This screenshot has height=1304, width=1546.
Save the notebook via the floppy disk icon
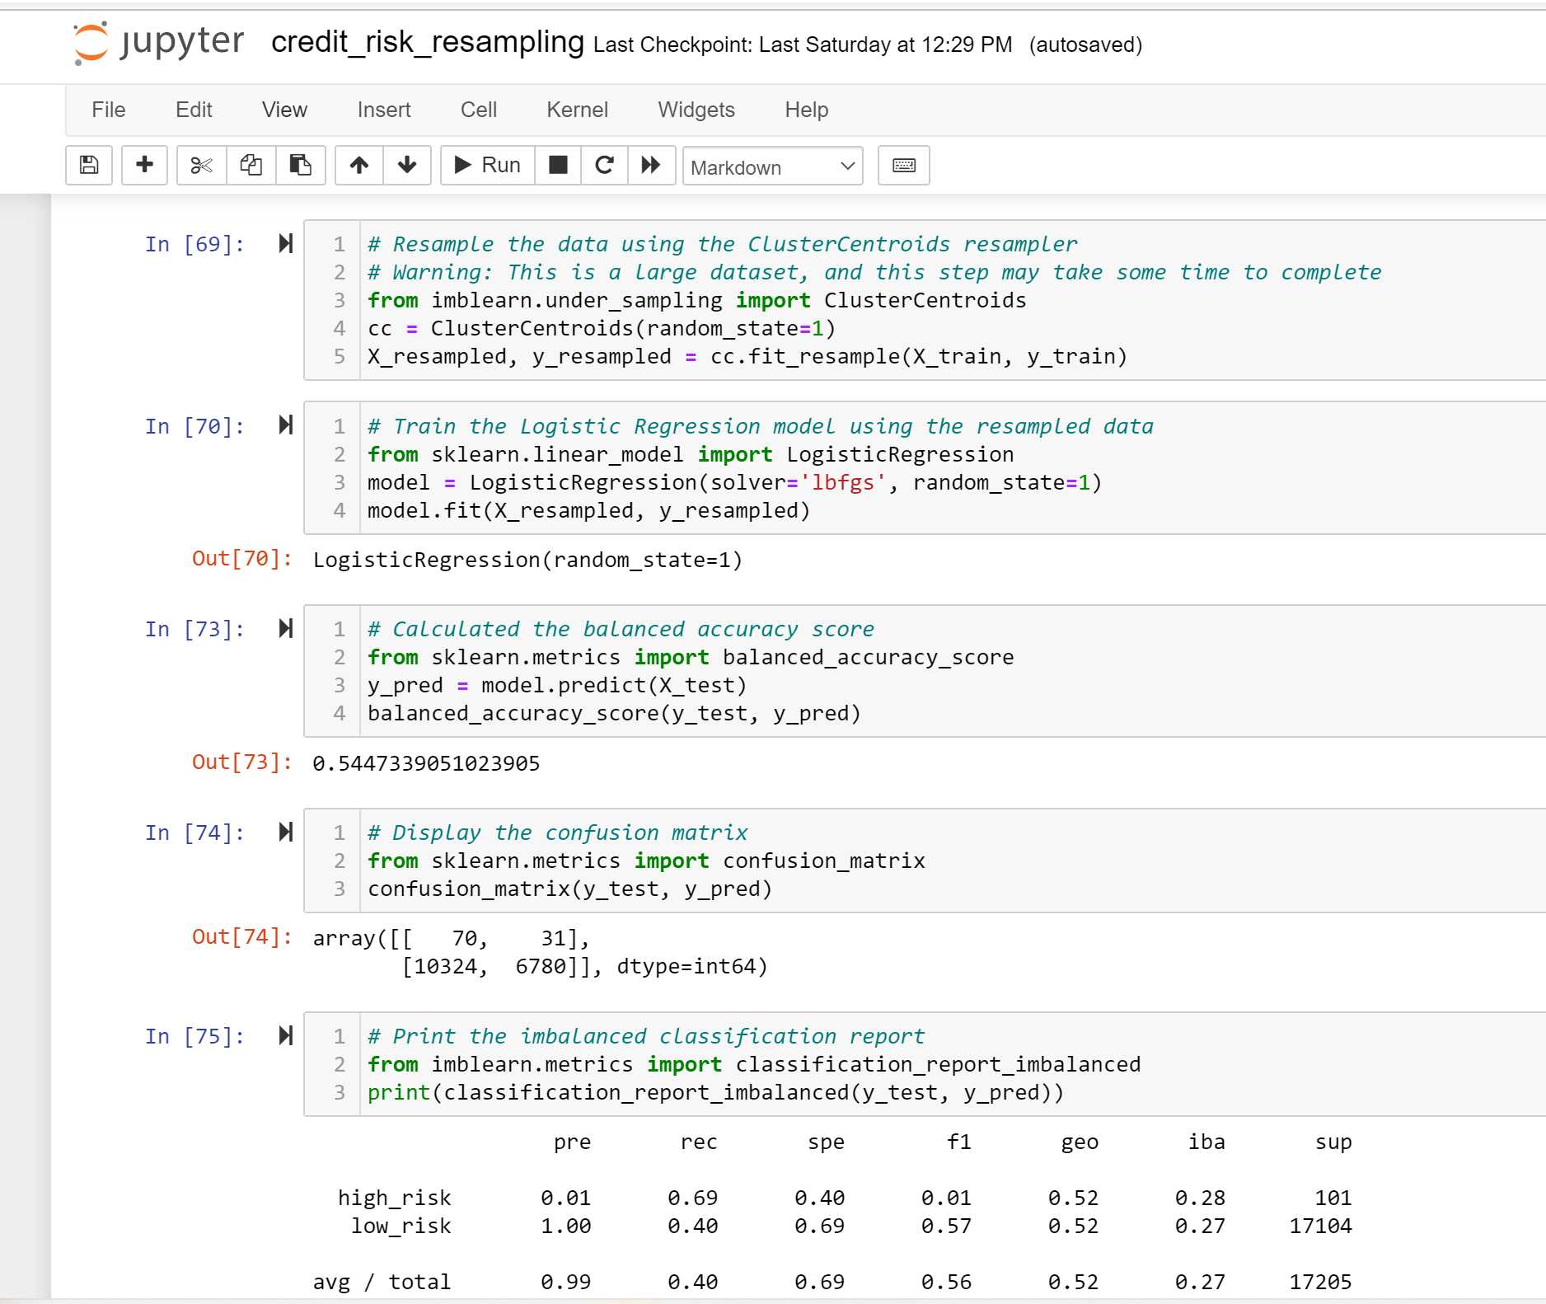click(x=88, y=165)
